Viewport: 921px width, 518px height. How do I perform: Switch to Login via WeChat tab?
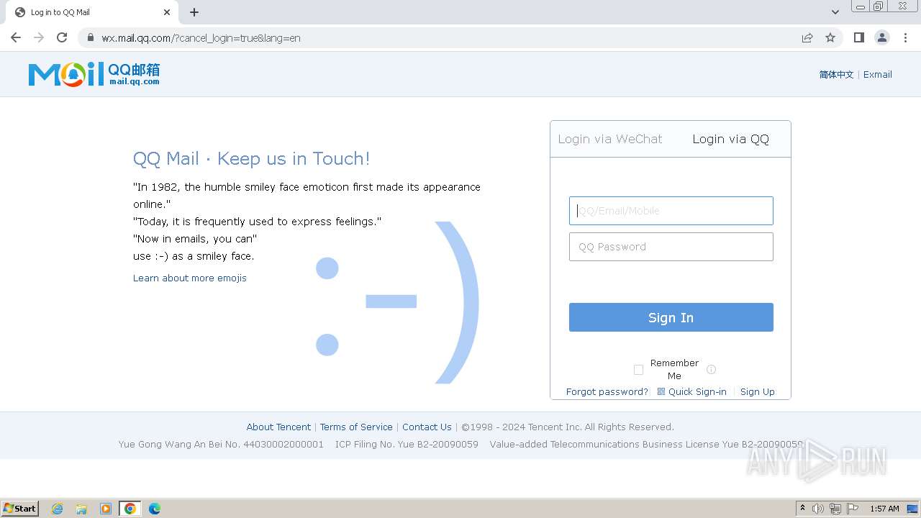(610, 139)
